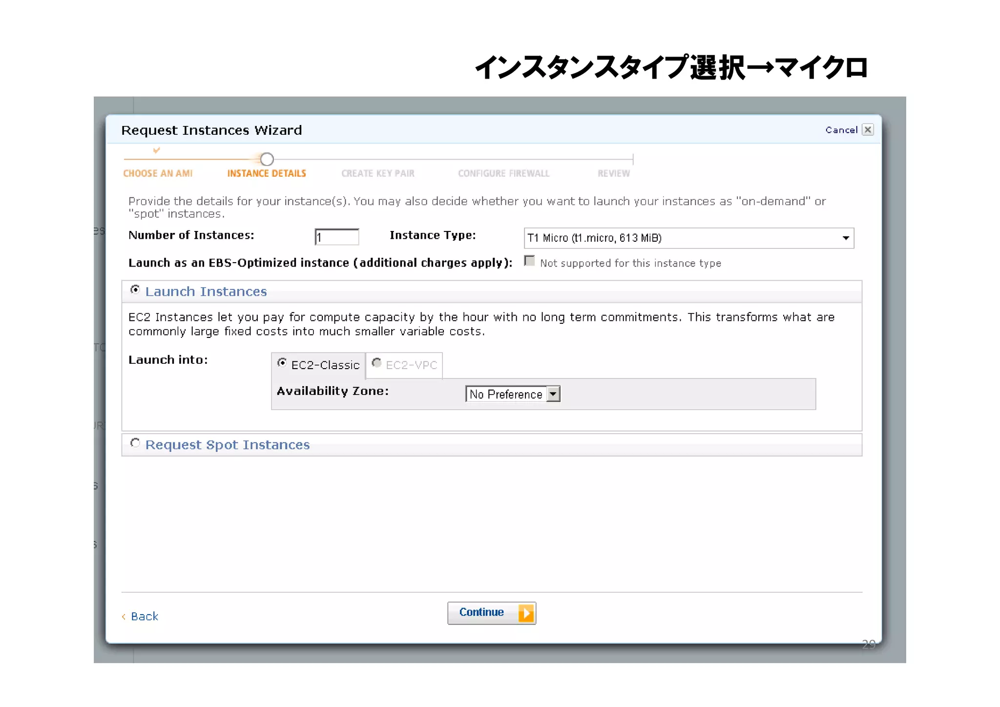
Task: Click the Instance Details step circle marker
Action: point(267,159)
